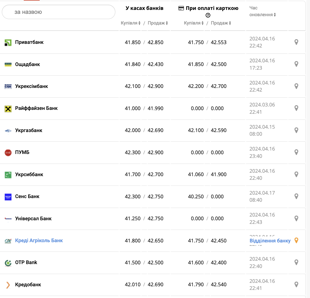Viewport: 310px width, 298px height.
Task: Click the Райффайзен Банк yellow logo
Action: pyautogui.click(x=8, y=109)
